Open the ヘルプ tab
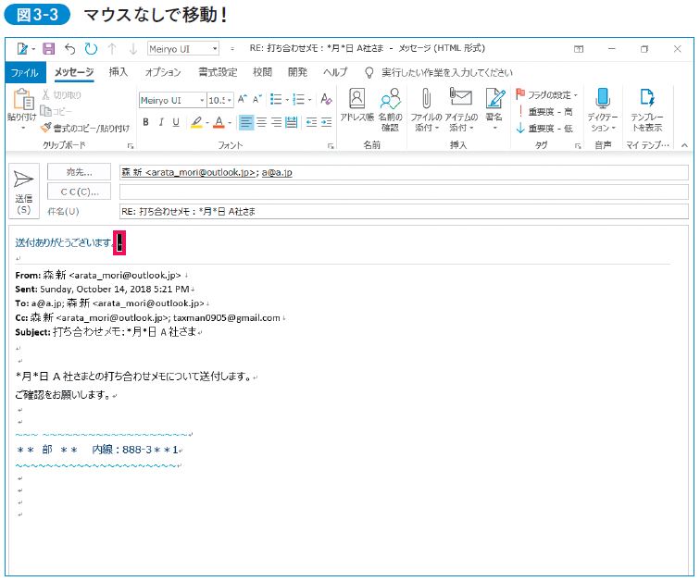This screenshot has width=700, height=581. pyautogui.click(x=335, y=72)
